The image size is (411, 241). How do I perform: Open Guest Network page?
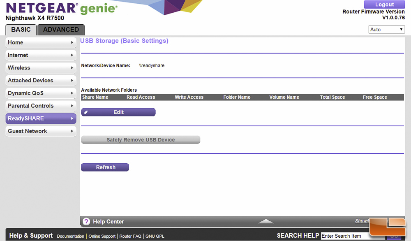pyautogui.click(x=41, y=131)
